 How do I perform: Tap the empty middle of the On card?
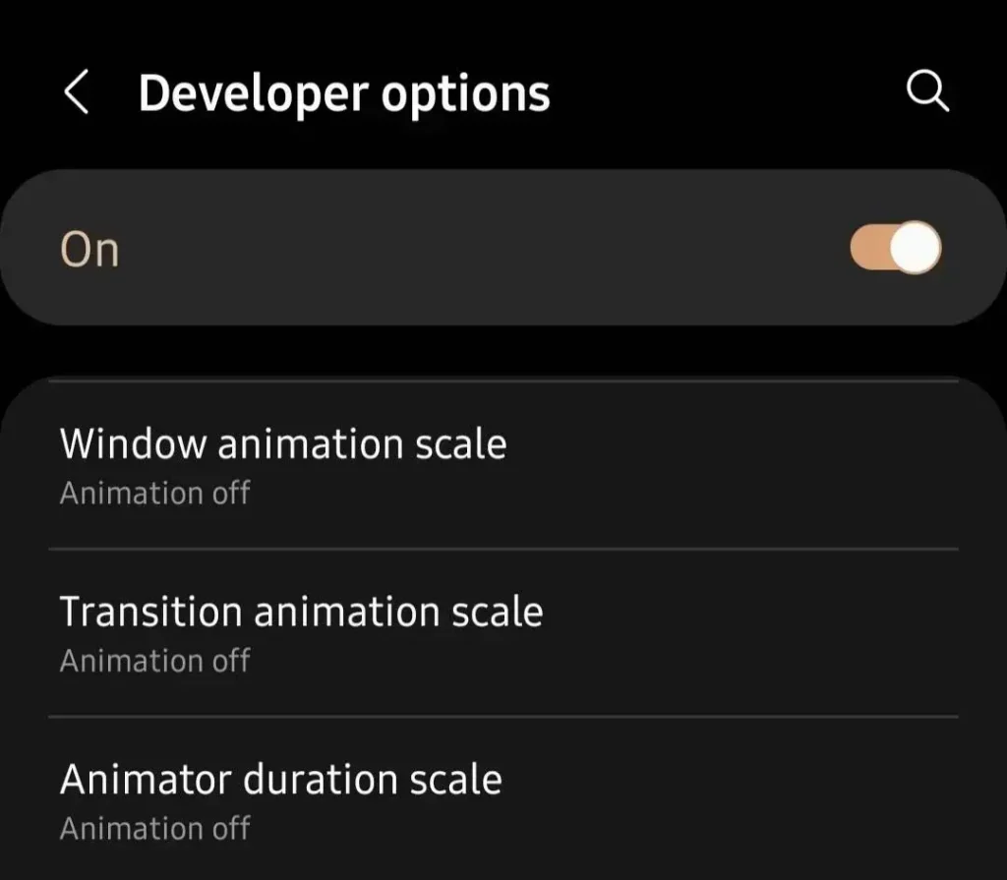point(472,248)
